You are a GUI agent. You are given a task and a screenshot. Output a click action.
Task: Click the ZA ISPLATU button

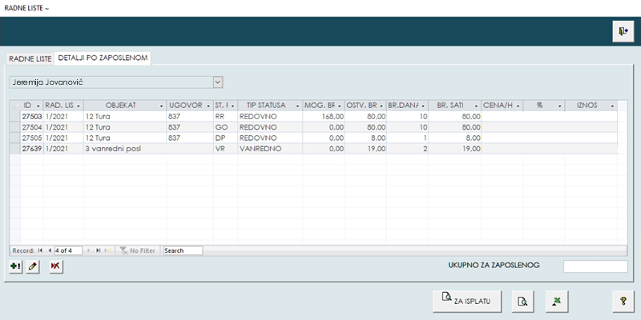point(468,301)
